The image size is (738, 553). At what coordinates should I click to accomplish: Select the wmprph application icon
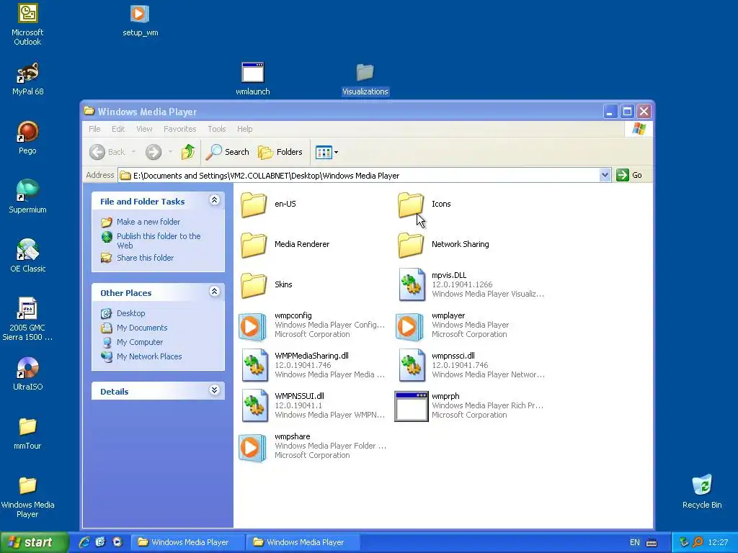[x=412, y=406]
